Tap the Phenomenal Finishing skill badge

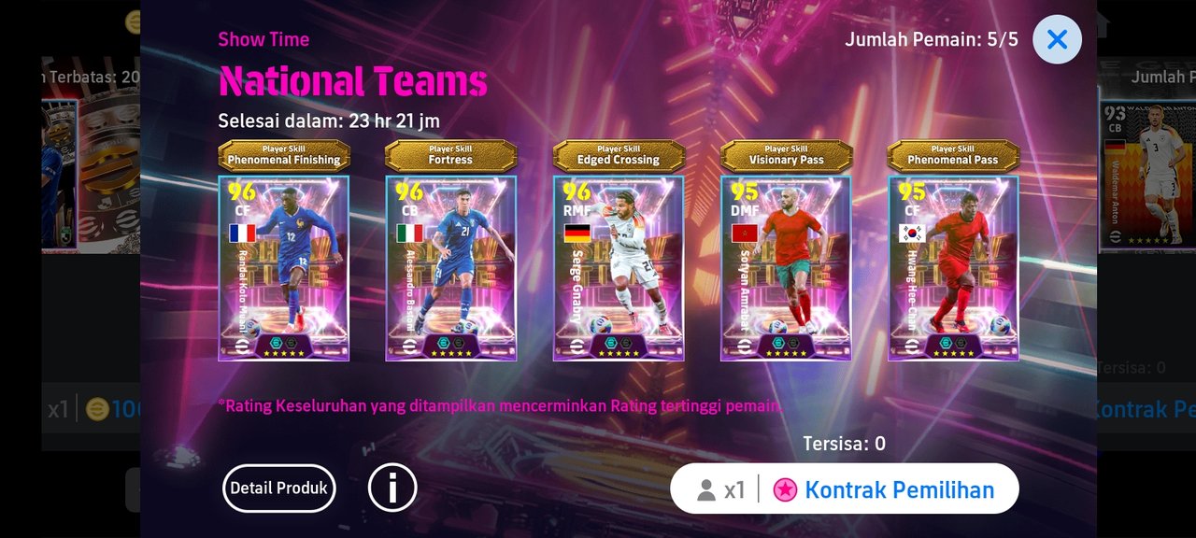click(x=284, y=156)
